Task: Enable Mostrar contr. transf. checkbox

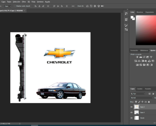Action: tap(15, 6)
